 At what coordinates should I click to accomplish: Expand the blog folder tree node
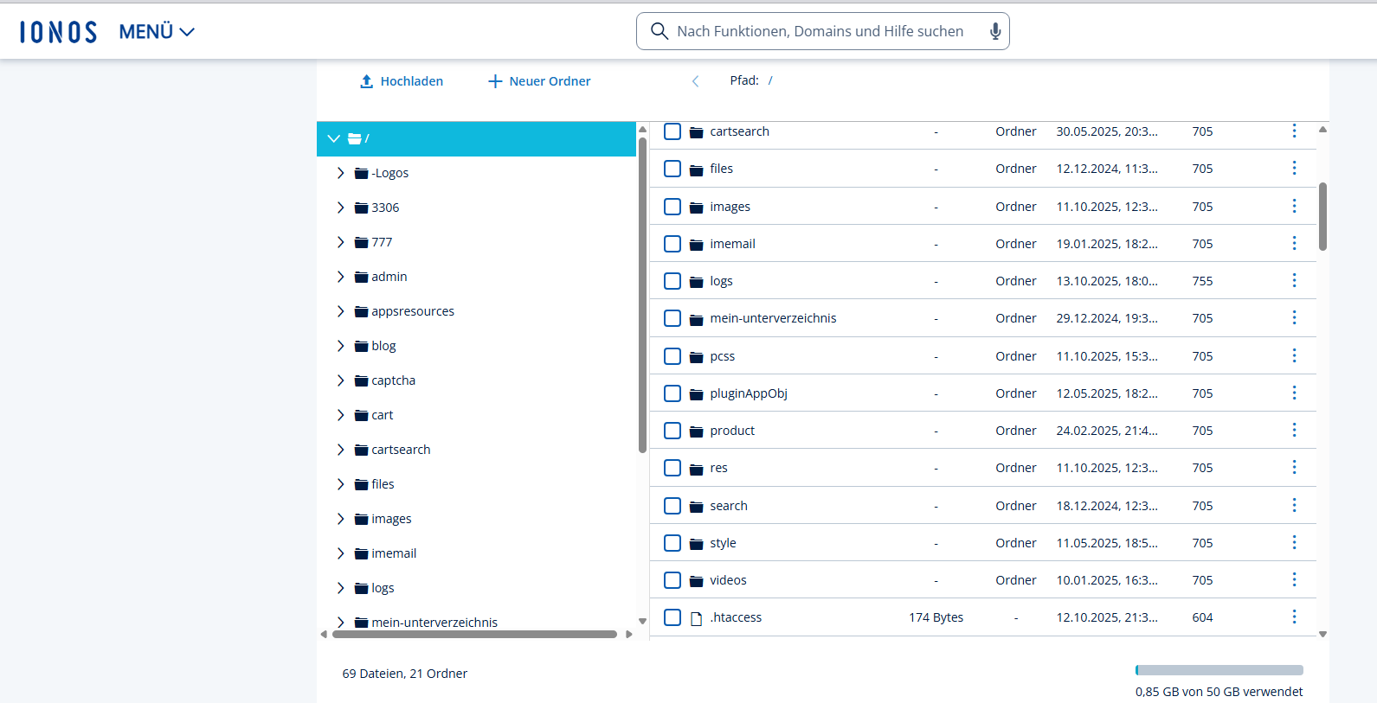click(x=340, y=346)
